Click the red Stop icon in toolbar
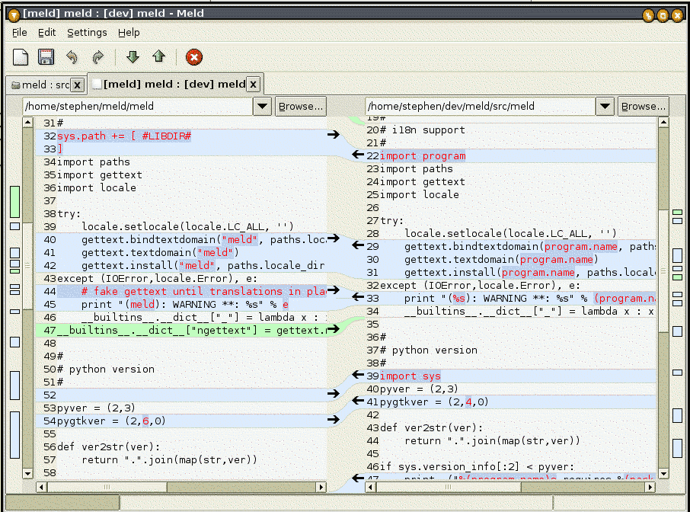 click(x=194, y=57)
